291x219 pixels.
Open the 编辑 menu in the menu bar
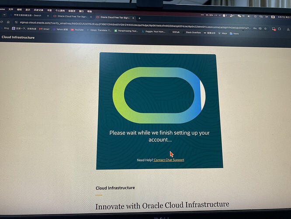click(x=19, y=10)
